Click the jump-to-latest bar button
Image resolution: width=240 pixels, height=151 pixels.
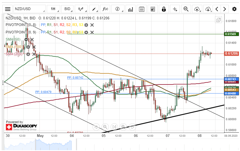(x=114, y=127)
